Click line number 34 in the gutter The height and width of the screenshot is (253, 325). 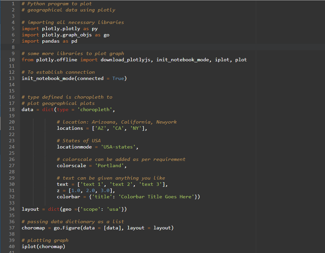point(12,209)
